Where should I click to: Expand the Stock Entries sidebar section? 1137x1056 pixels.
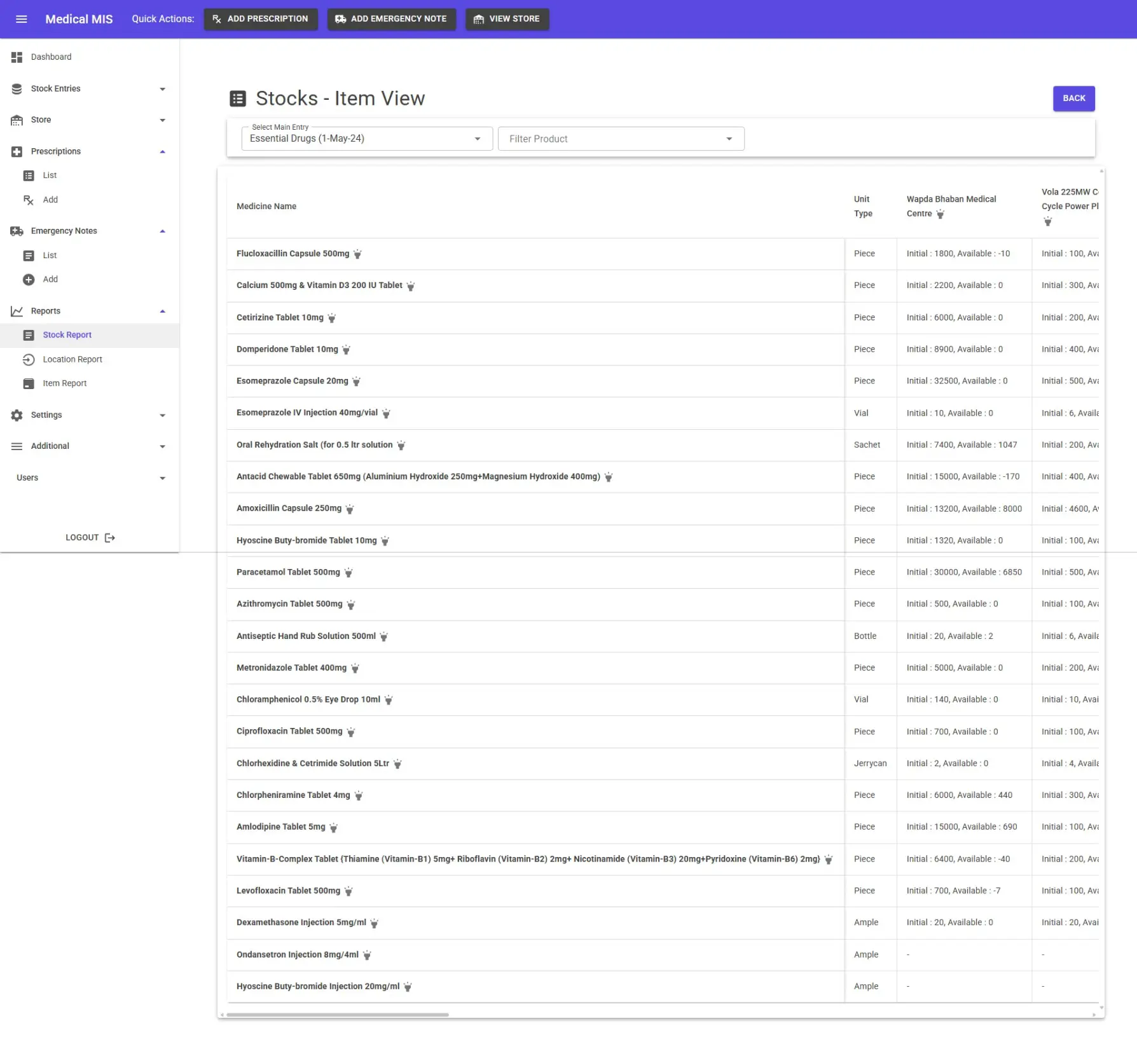coord(89,89)
